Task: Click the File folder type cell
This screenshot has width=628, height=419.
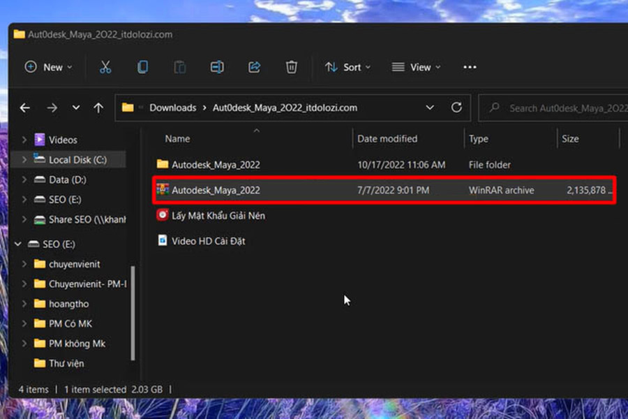Action: tap(489, 165)
